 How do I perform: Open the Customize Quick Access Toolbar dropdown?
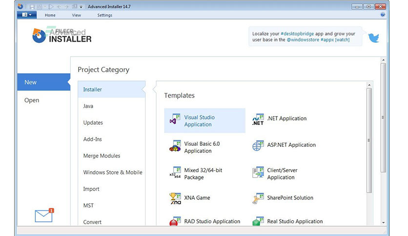[x=81, y=7]
